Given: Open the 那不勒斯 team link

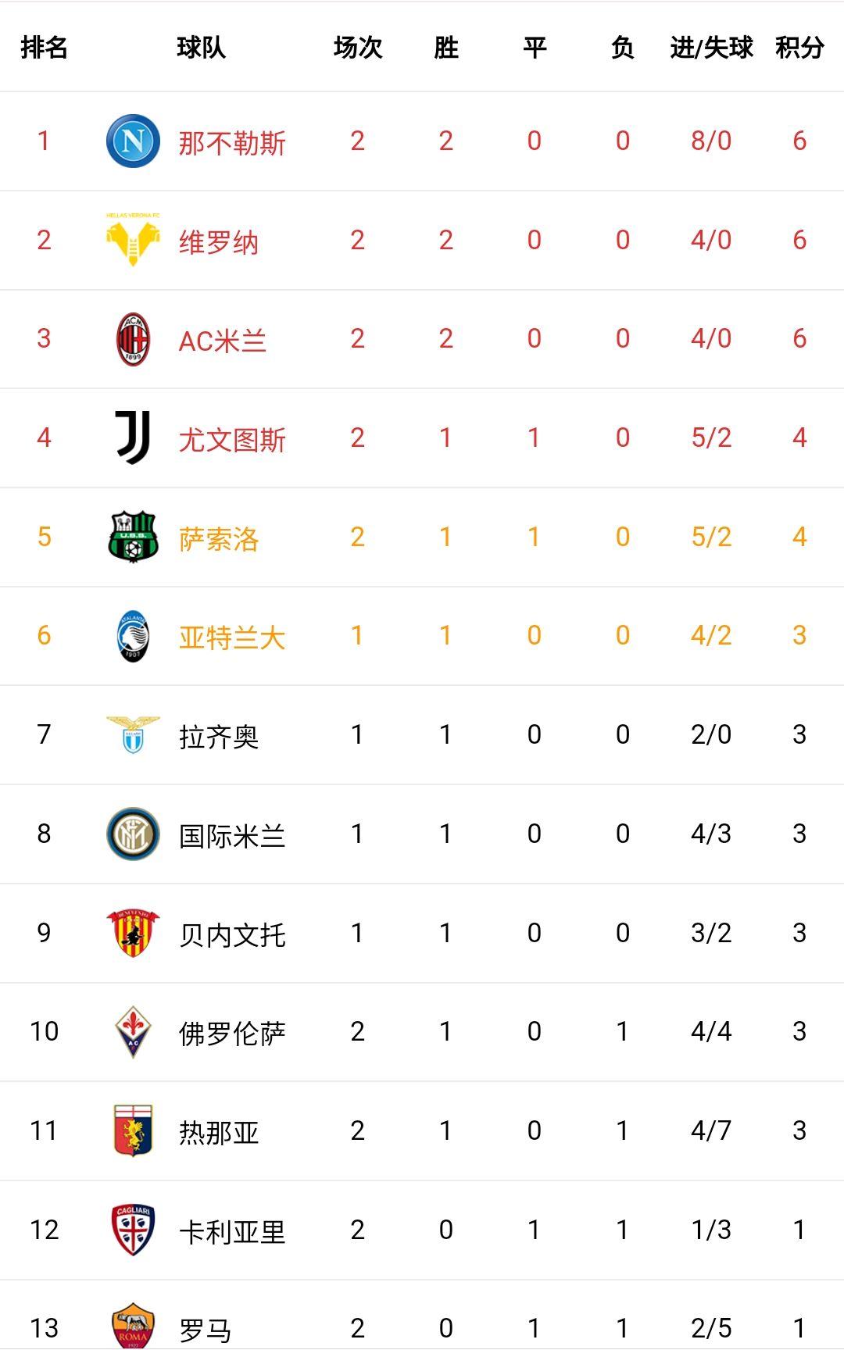Looking at the screenshot, I should pos(232,143).
